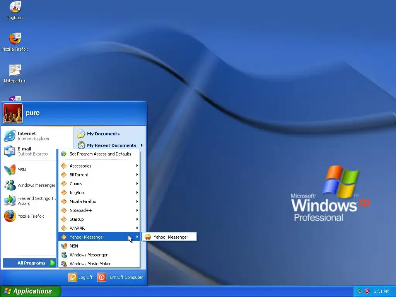The height and width of the screenshot is (297, 396).
Task: Click the BitTorrent program group icon
Action: (x=64, y=175)
